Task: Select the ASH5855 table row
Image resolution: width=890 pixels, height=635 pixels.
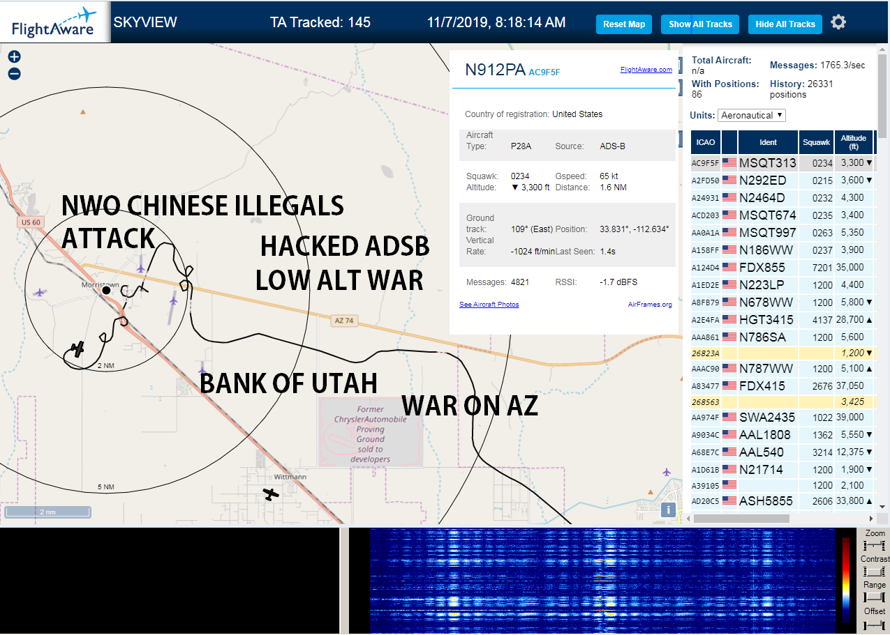Action: 782,500
